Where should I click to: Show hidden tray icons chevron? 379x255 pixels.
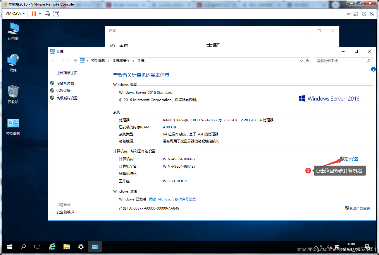click(x=316, y=247)
